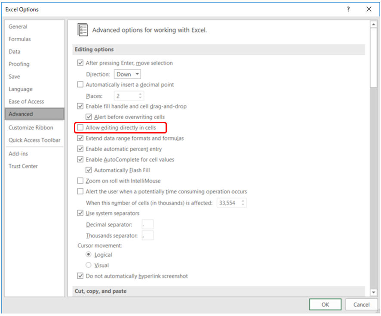
Task: Toggle Alert before overwriting cells
Action: 89,117
